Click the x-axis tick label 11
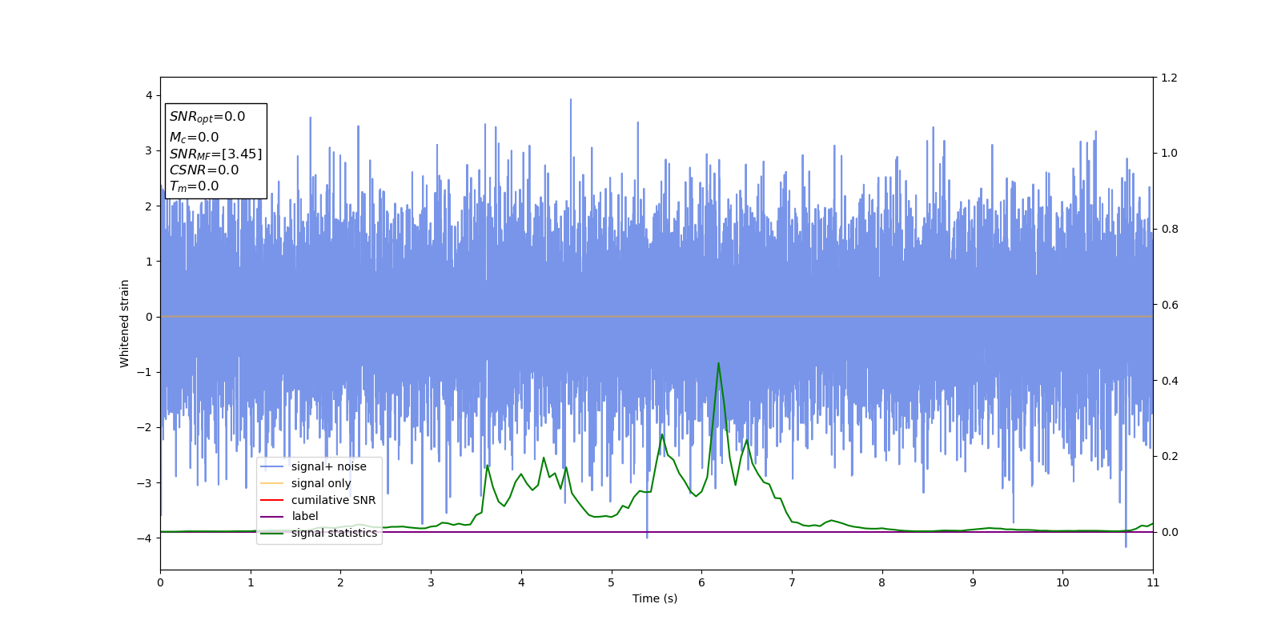 click(1153, 582)
